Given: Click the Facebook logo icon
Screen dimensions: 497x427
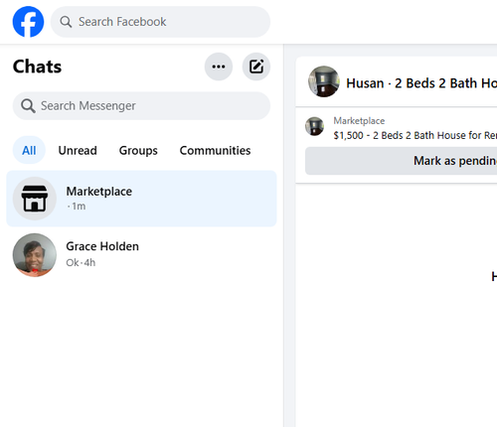Looking at the screenshot, I should [x=28, y=22].
